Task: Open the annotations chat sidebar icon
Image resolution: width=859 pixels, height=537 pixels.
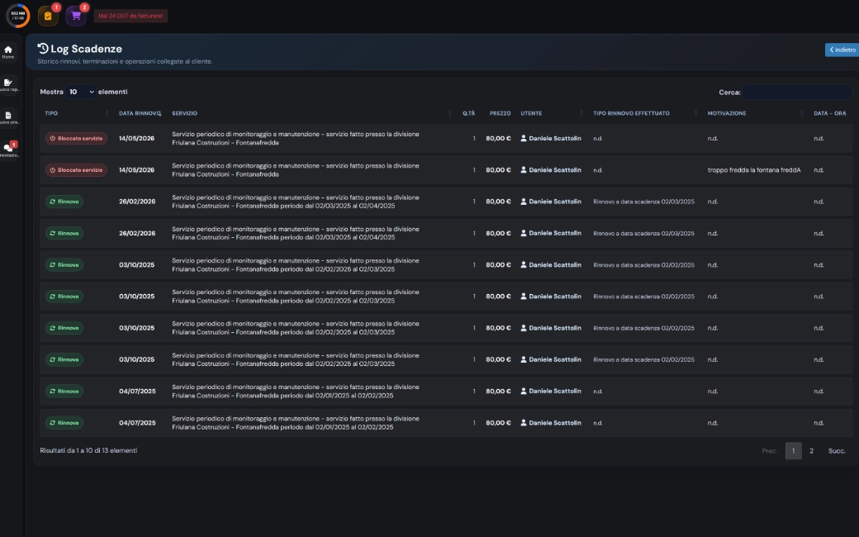Action: click(8, 150)
